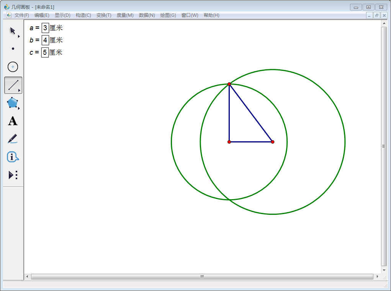The height and width of the screenshot is (291, 391).
Task: Open the 文件(F) menu
Action: (x=21, y=15)
